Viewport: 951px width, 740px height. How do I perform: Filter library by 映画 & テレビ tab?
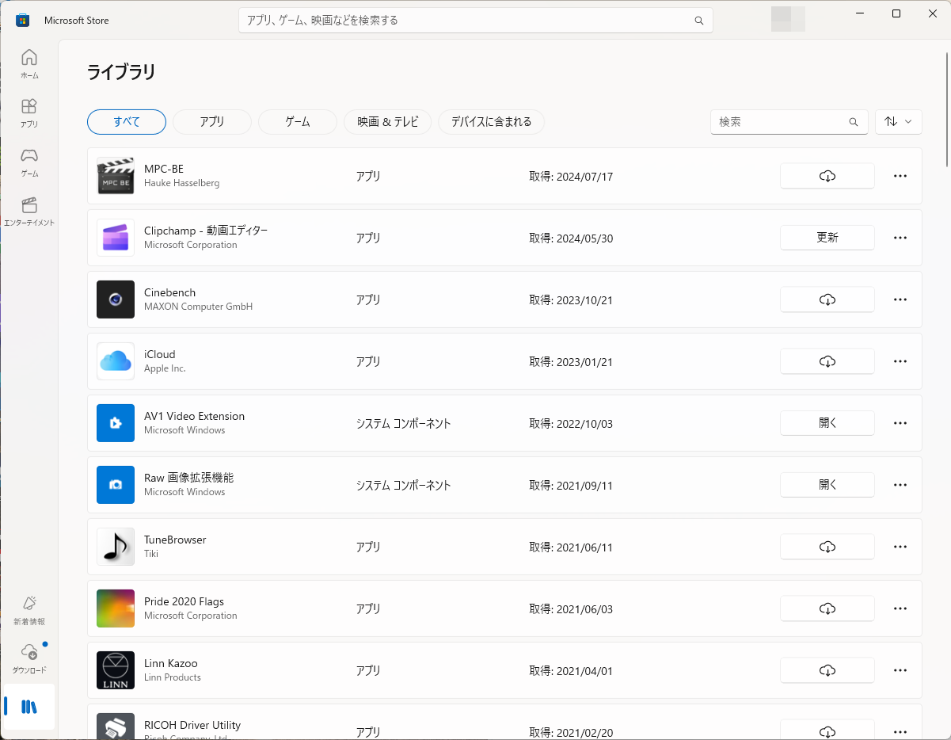[x=387, y=122]
